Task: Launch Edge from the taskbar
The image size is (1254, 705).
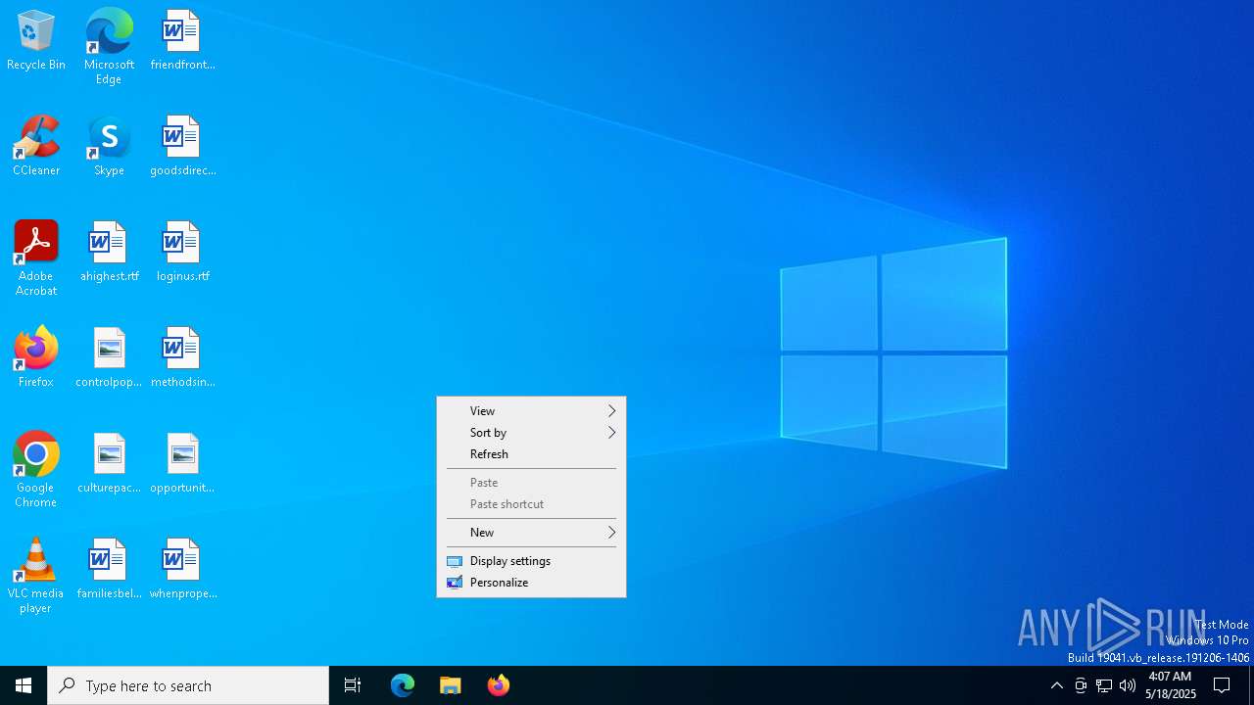Action: click(x=403, y=685)
